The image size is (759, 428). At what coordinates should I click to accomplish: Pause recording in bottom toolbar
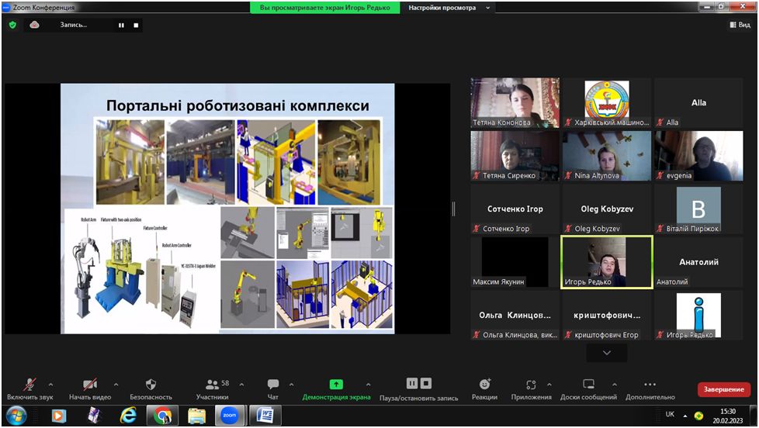pyautogui.click(x=412, y=384)
